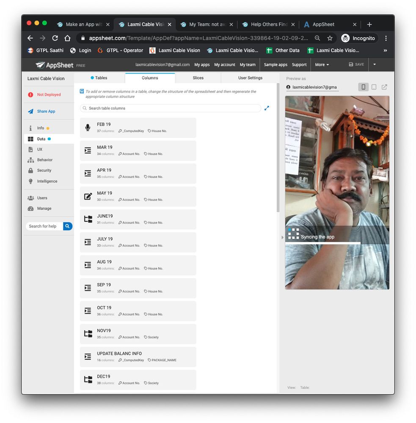The height and width of the screenshot is (423, 416).
Task: Open Chrome three-dot menu
Action: [x=386, y=38]
